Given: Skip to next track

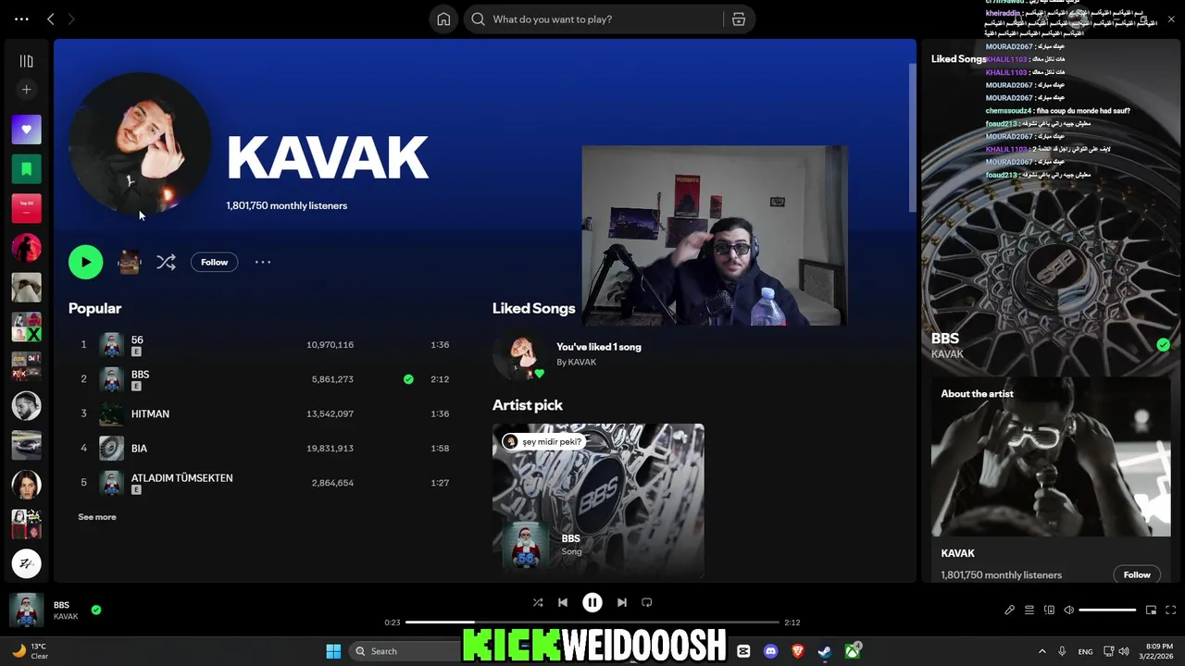Looking at the screenshot, I should [x=622, y=602].
